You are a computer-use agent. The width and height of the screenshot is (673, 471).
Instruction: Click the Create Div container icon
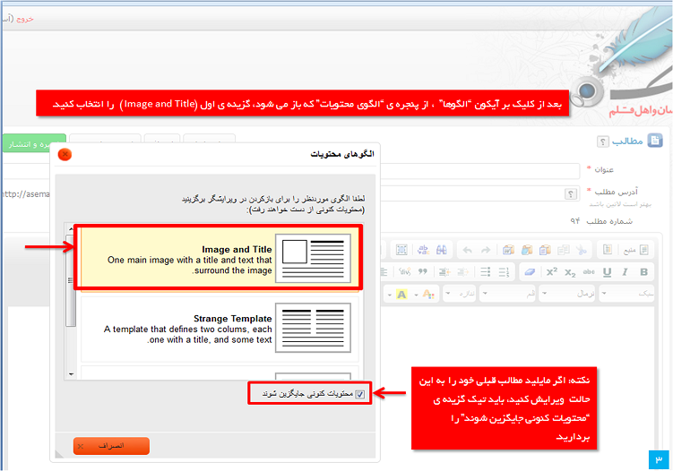pyautogui.click(x=404, y=272)
